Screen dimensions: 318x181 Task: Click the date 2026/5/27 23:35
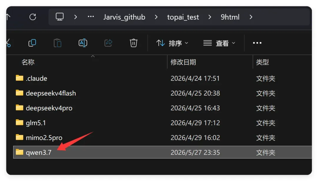click(x=195, y=153)
